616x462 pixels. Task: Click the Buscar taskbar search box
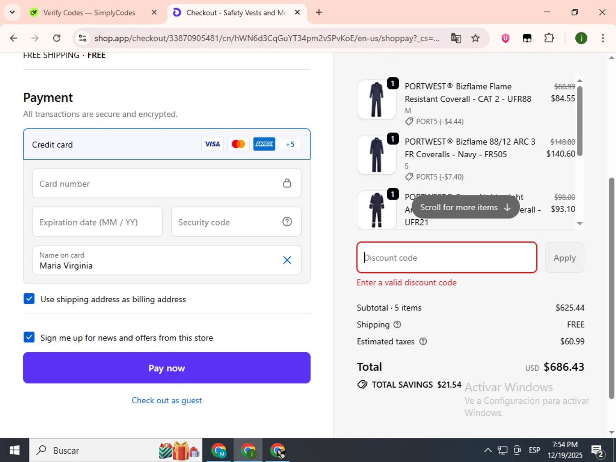click(116, 450)
